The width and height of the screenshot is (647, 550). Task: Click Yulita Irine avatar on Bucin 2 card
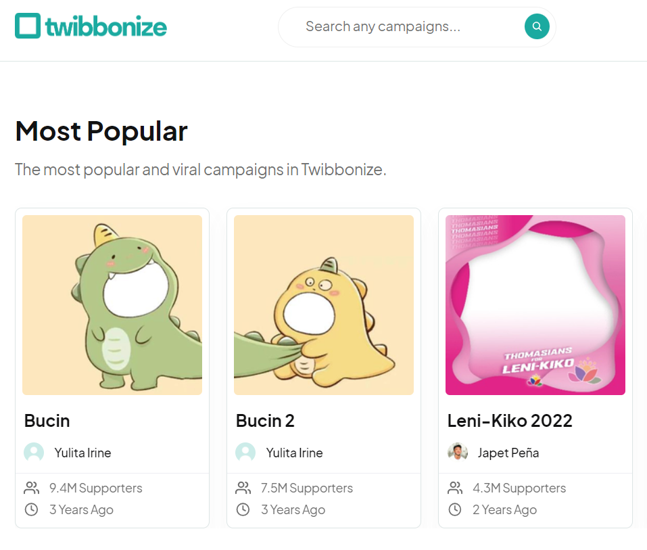tap(245, 453)
